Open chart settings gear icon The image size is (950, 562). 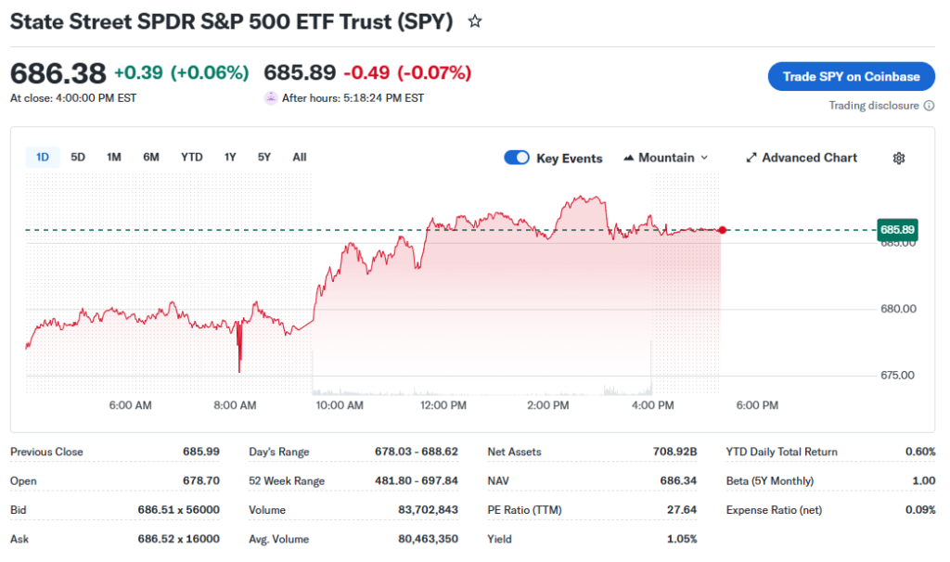pyautogui.click(x=898, y=158)
